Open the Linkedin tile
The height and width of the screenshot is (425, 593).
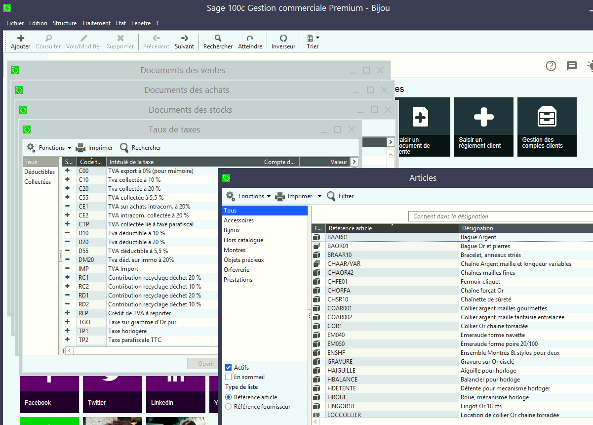176,394
